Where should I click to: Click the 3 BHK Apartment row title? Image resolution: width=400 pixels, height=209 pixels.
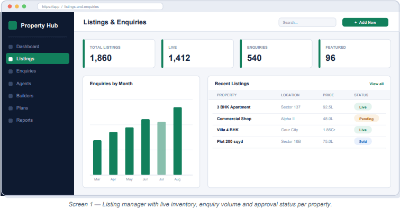(x=234, y=107)
